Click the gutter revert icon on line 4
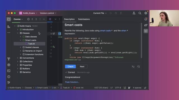This screenshot has width=179, height=100. coord(53,34)
